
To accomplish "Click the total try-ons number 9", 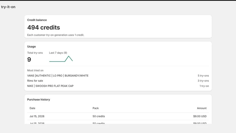I will [29, 60].
